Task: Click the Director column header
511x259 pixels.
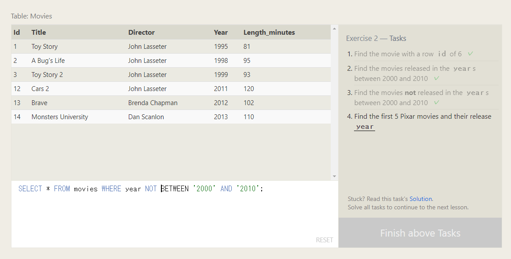Action: (142, 32)
